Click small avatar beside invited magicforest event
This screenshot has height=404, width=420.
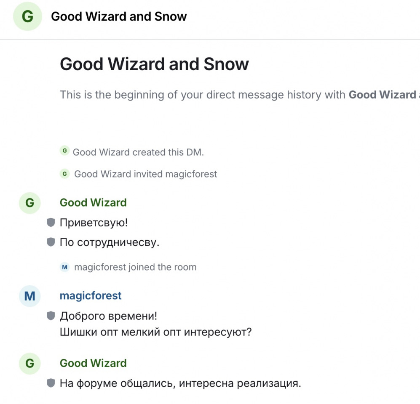click(x=64, y=174)
